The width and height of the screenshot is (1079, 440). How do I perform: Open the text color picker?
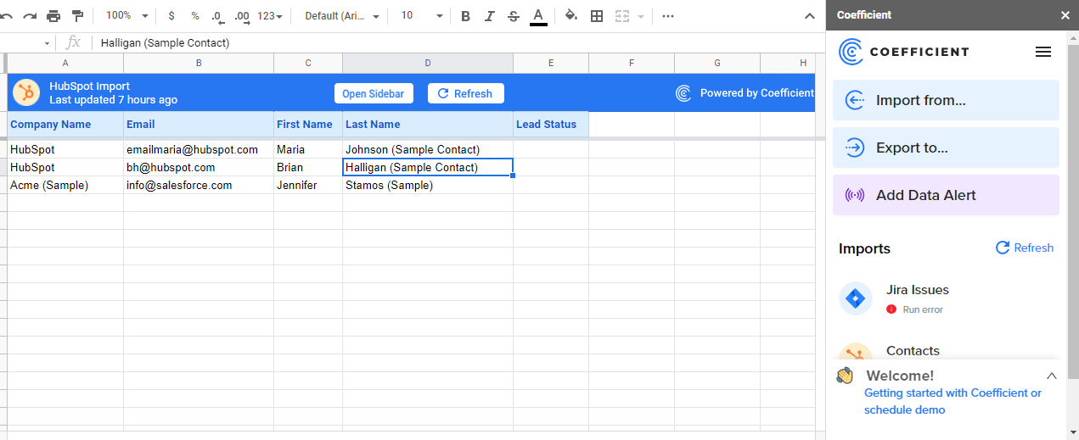[538, 16]
